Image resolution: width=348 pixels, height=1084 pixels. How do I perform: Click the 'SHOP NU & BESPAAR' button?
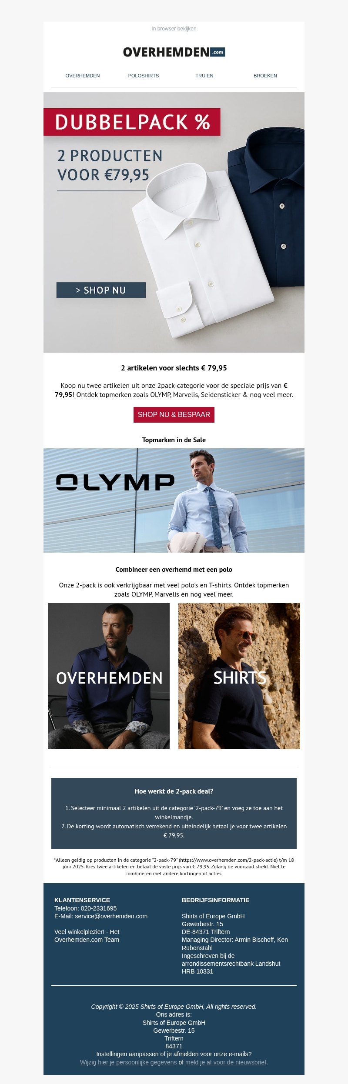(174, 415)
